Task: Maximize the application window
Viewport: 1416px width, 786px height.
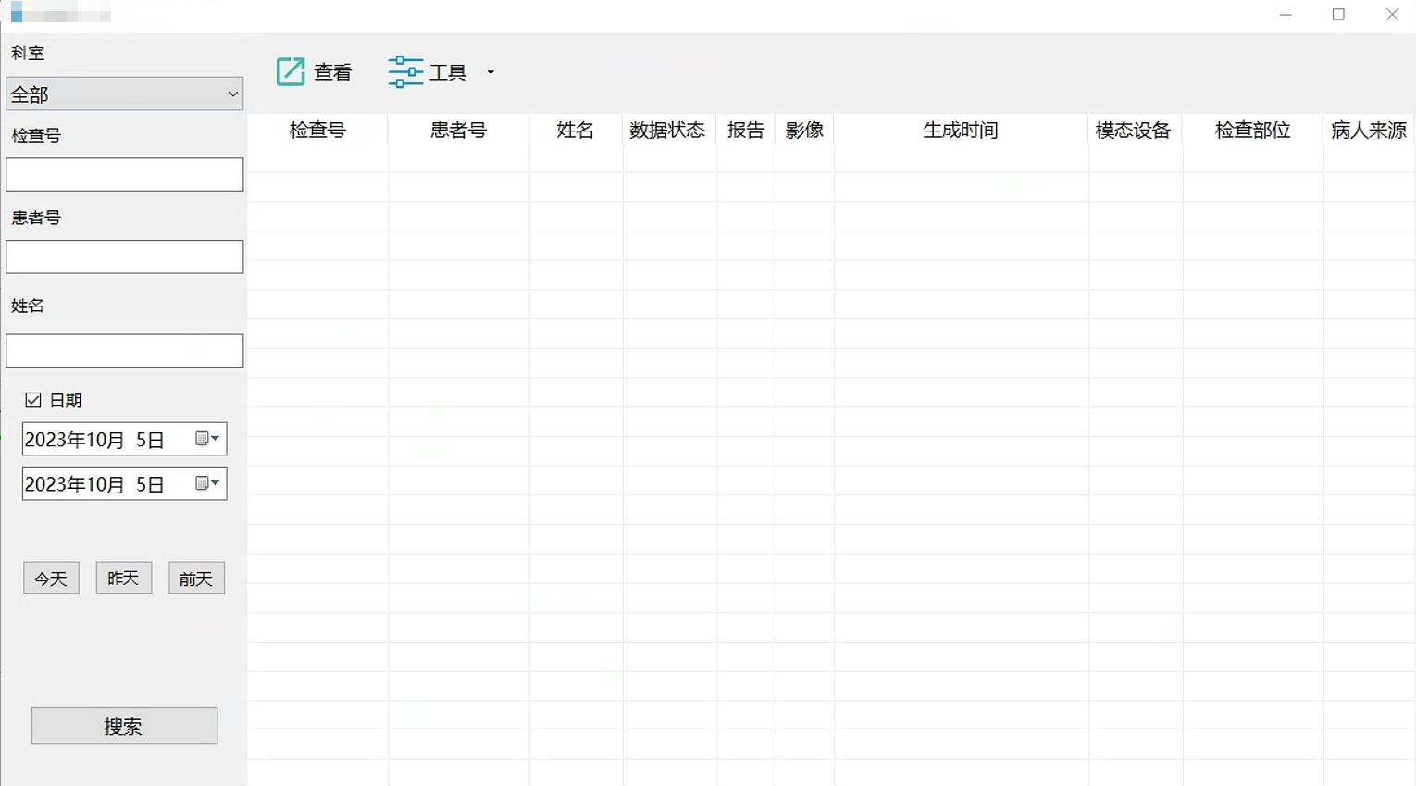Action: (x=1338, y=15)
